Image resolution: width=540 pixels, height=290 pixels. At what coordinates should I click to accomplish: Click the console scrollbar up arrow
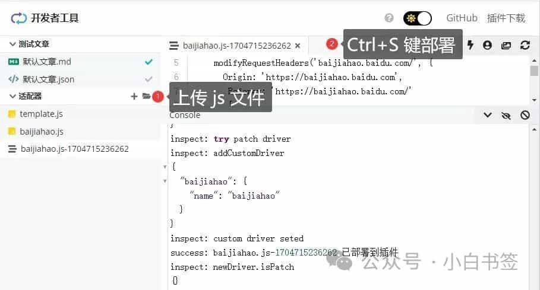coord(534,129)
